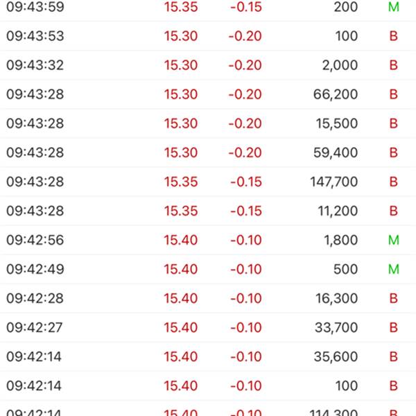This screenshot has width=416, height=416.
Task: Select the 09:42:28 trade row
Action: point(208,298)
